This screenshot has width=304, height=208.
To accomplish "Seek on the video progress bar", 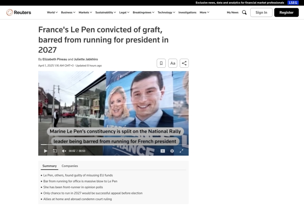I will [x=113, y=145].
